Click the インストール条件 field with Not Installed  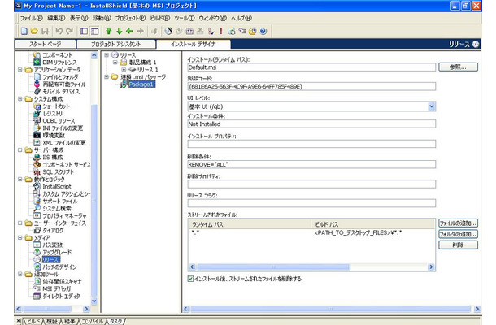click(311, 124)
